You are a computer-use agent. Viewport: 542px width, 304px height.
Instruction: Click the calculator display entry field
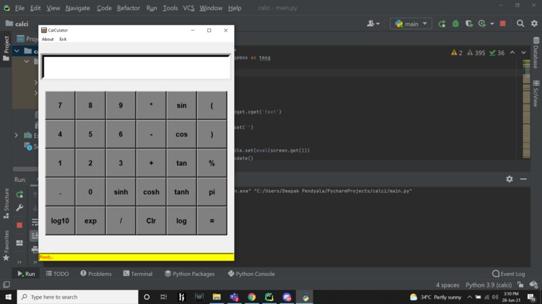136,67
